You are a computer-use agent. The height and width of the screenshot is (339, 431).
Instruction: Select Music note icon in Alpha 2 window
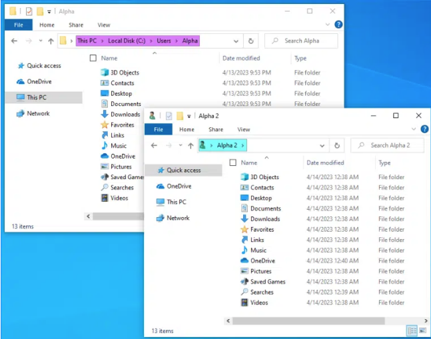coord(244,250)
